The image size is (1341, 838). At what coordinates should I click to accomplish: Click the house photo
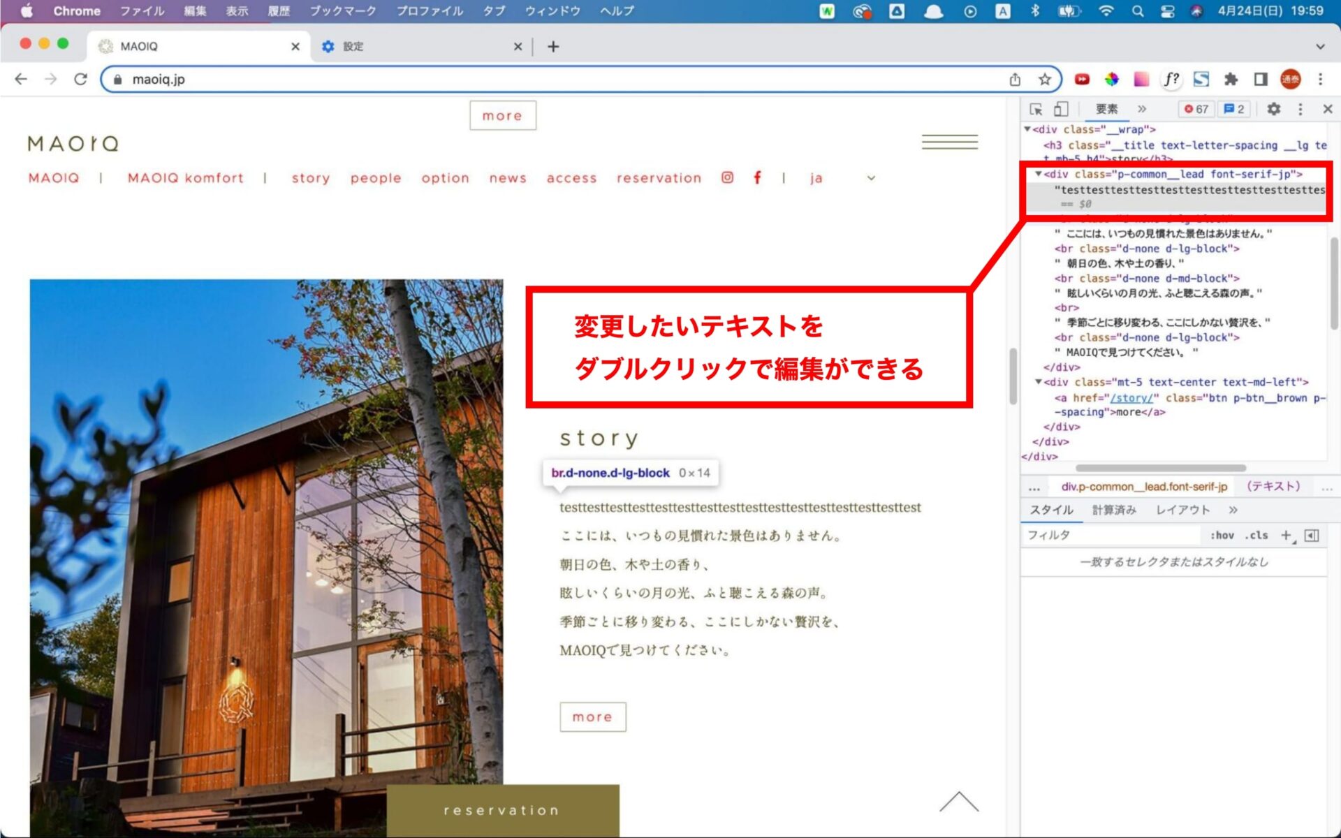pyautogui.click(x=266, y=557)
